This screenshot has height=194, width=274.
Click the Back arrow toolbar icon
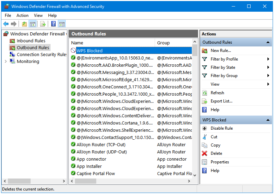(6, 24)
